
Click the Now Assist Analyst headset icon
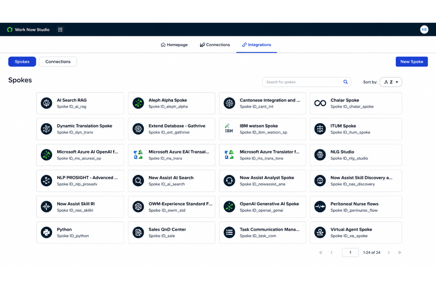(x=229, y=181)
